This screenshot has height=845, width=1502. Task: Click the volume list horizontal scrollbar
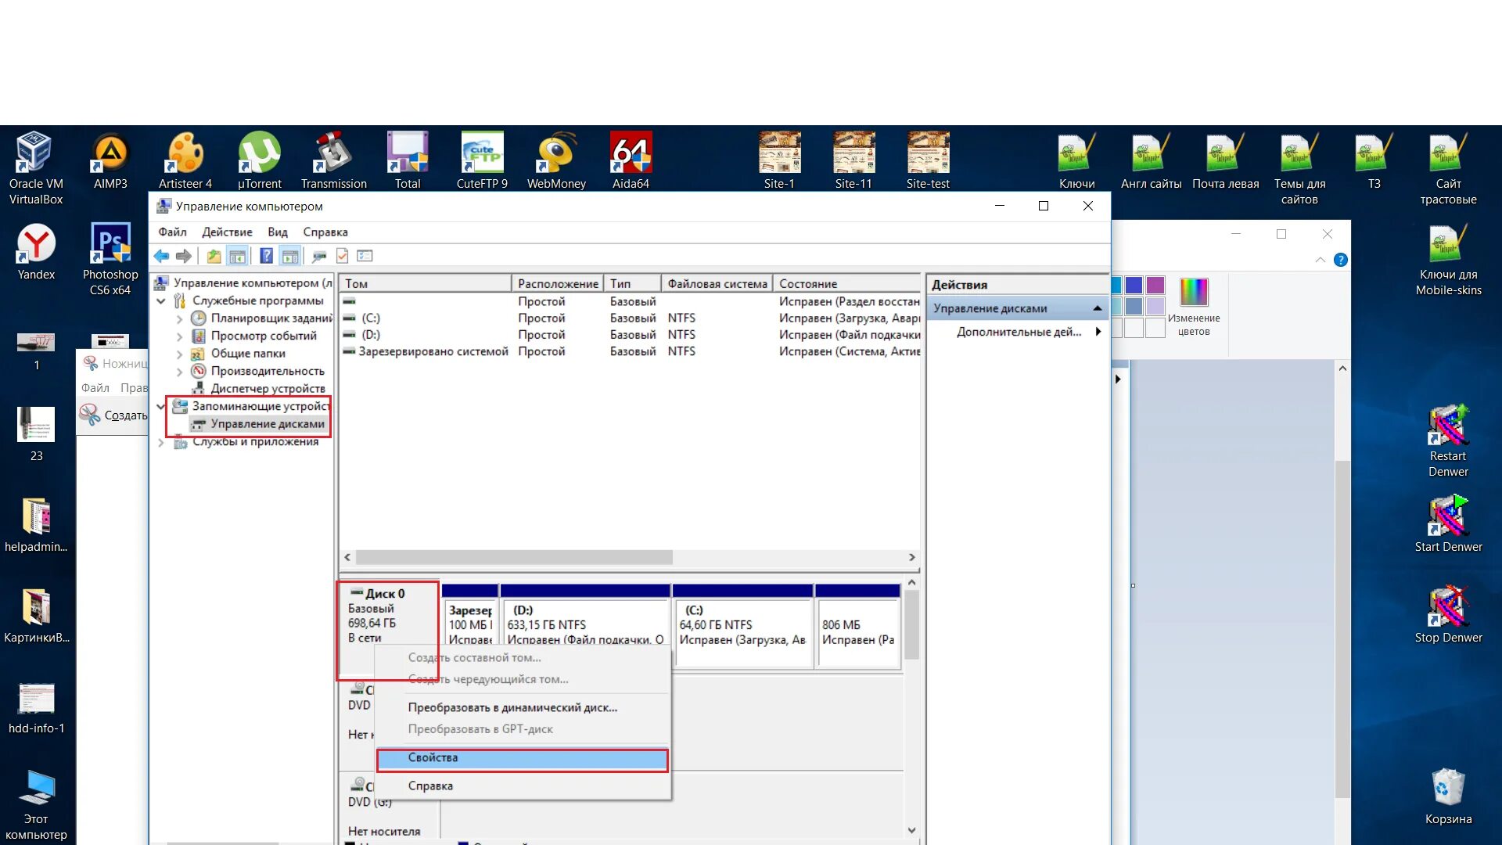coord(513,557)
